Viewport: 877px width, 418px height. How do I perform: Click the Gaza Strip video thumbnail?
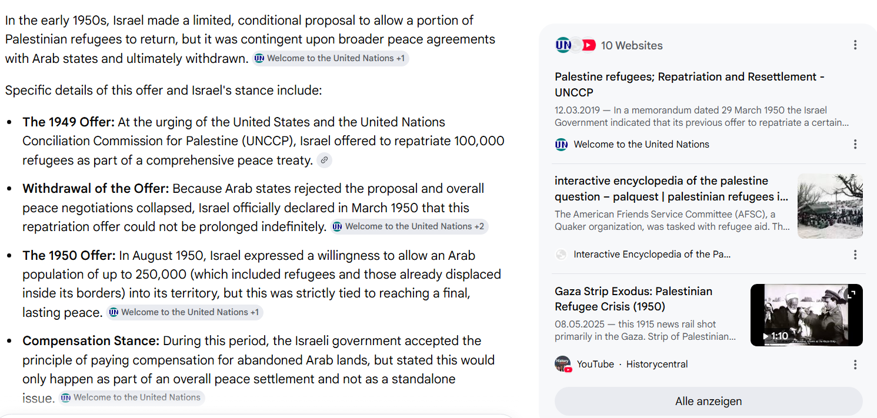pos(806,315)
